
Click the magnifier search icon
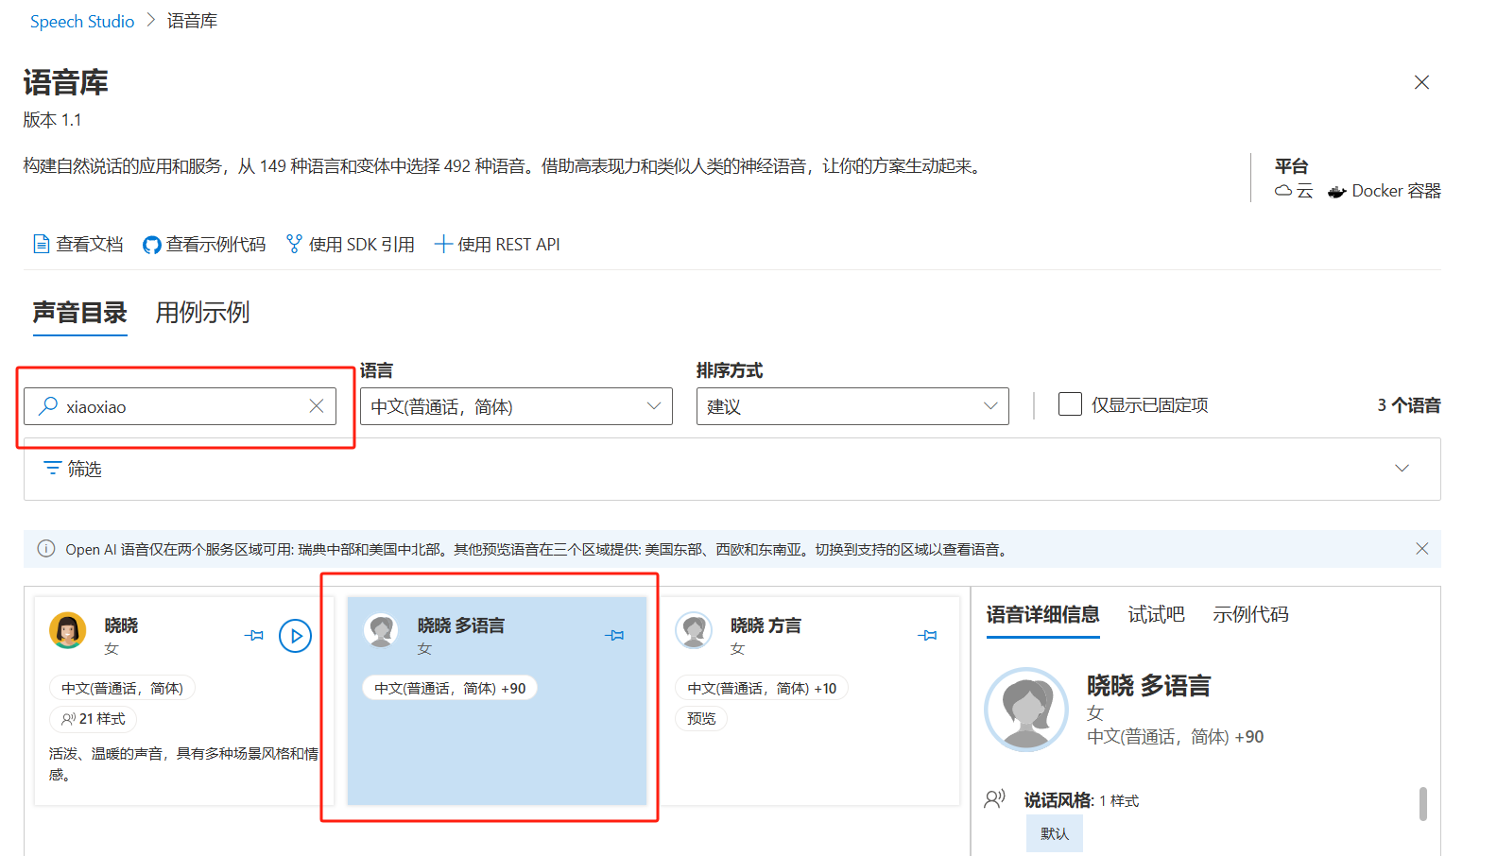[x=47, y=405]
